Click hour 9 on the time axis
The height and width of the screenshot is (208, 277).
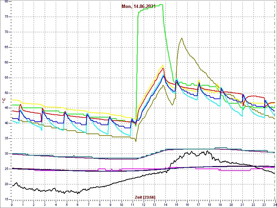(110, 205)
